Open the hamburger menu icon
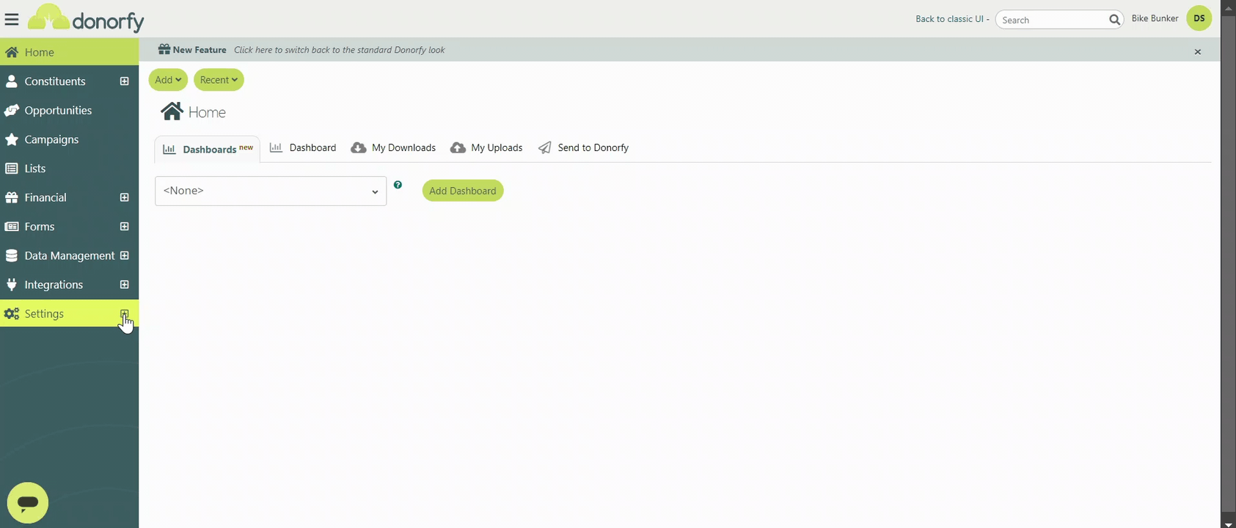Viewport: 1236px width, 528px height. 12,19
